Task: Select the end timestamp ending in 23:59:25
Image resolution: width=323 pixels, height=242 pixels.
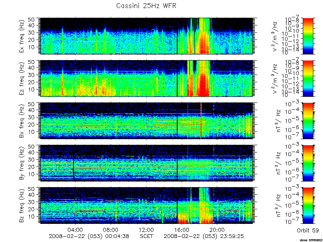Action: tap(203, 236)
